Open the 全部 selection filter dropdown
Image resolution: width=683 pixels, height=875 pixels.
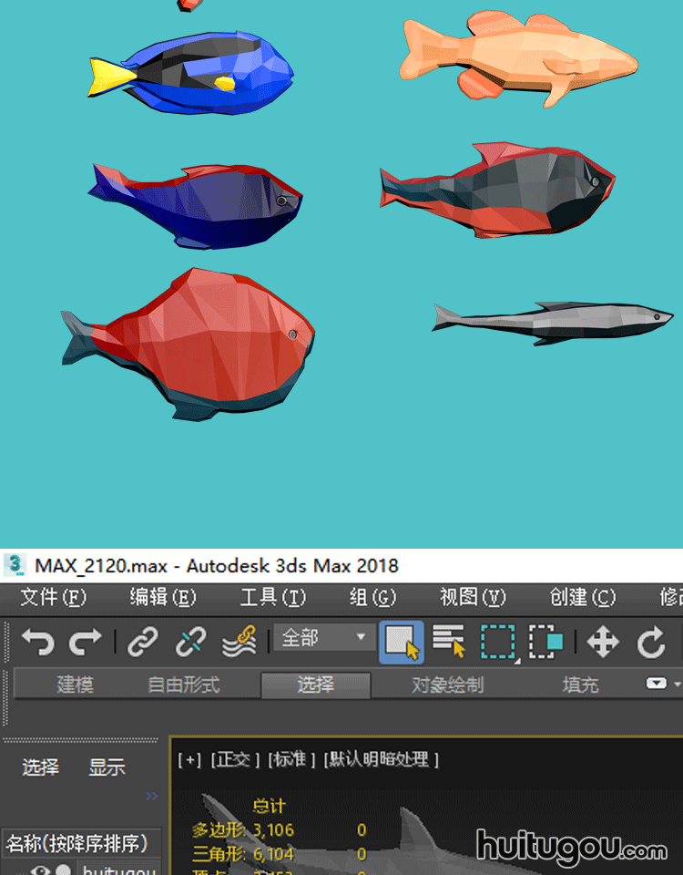323,638
